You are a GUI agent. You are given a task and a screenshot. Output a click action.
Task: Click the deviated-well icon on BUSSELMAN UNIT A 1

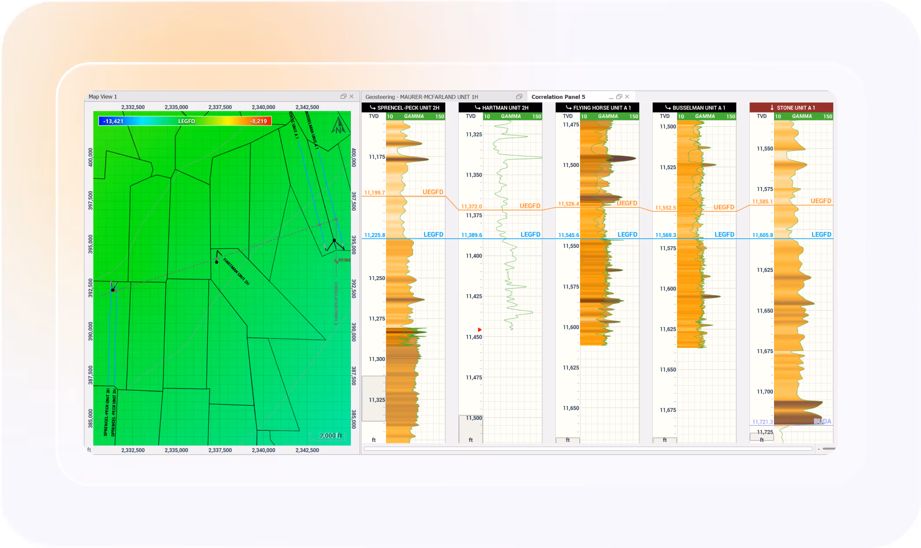(667, 107)
